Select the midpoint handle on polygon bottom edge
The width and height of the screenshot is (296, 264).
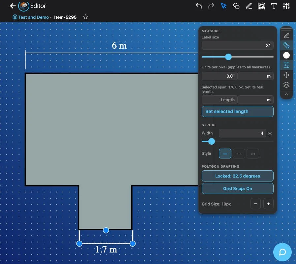(x=106, y=230)
